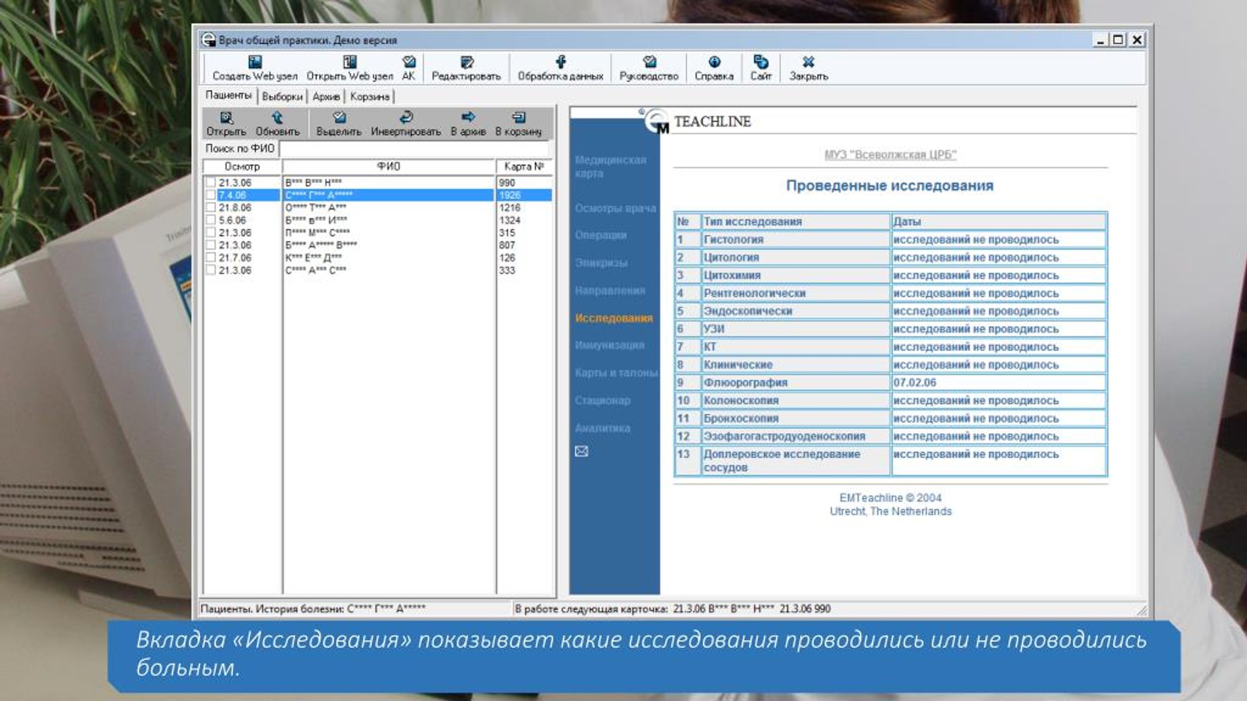Click the TEACHLINE logo icon
The width and height of the screenshot is (1247, 701).
(x=657, y=121)
